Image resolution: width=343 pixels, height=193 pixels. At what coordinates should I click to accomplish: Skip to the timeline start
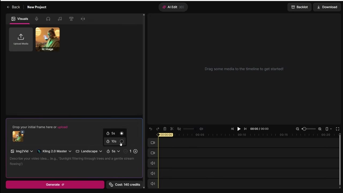(232, 129)
